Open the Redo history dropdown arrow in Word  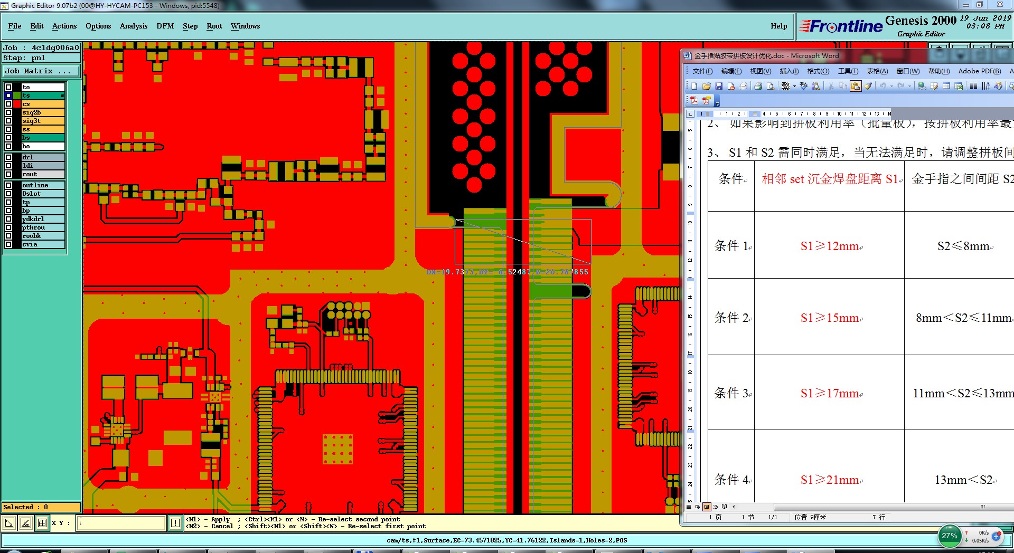(x=909, y=86)
